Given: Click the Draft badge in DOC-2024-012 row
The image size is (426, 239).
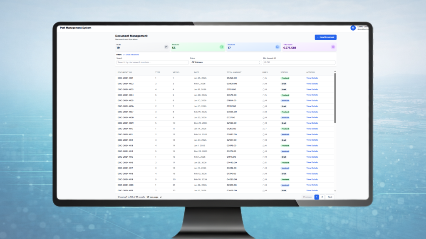Looking at the screenshot, I should [x=284, y=140].
